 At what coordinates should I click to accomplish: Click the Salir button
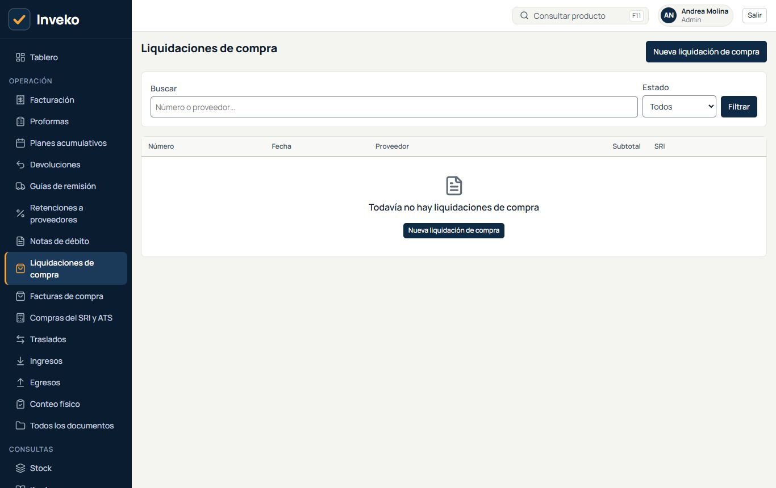coord(754,15)
